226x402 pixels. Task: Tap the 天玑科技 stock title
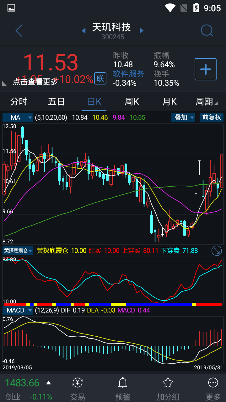(111, 27)
